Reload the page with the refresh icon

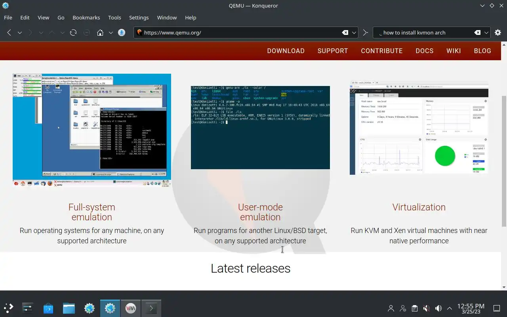[x=73, y=32]
